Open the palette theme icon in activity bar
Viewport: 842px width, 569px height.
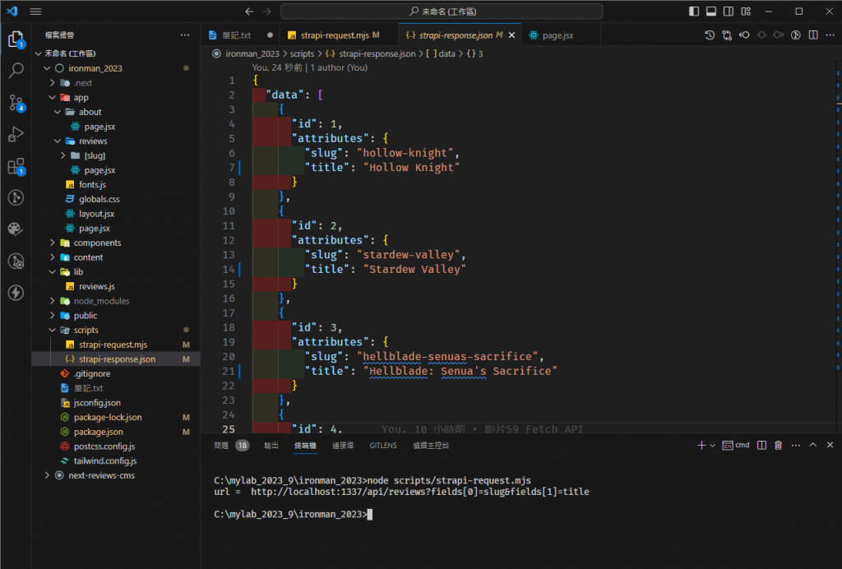tap(16, 229)
